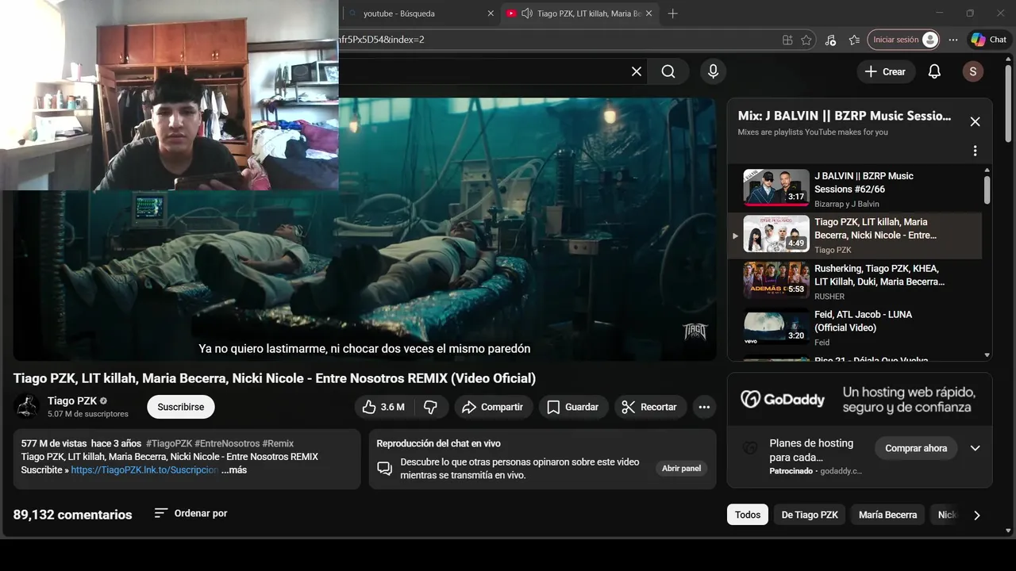Open the account avatar 'S' menu

pyautogui.click(x=973, y=71)
